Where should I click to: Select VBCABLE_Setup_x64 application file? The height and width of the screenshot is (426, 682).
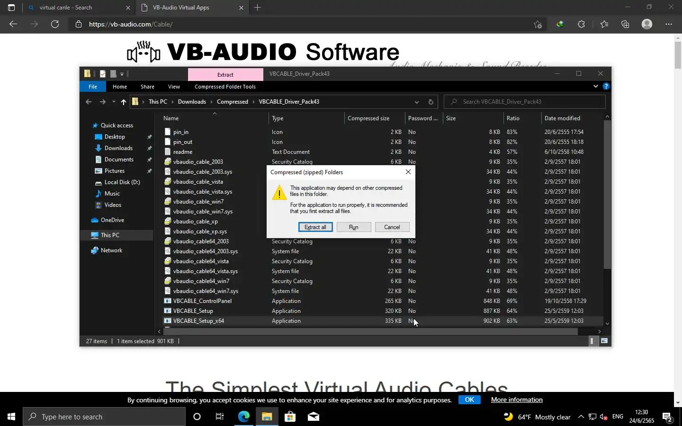198,321
